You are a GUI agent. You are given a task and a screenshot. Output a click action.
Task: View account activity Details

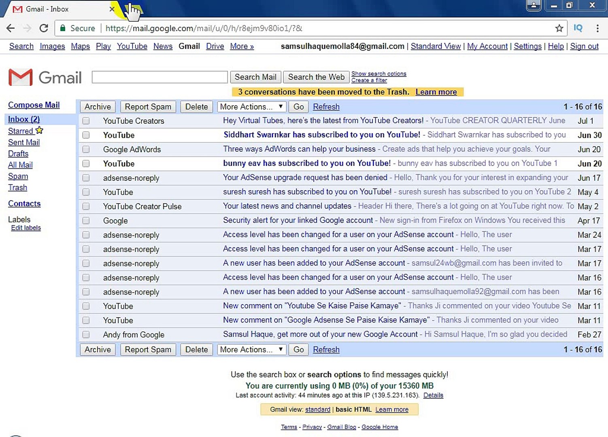433,395
